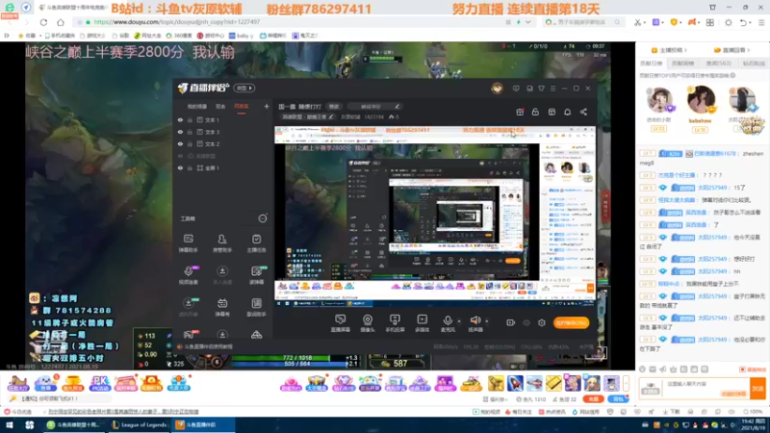The height and width of the screenshot is (433, 770).
Task: Toggle lock on 文本 2 source
Action: [190, 143]
